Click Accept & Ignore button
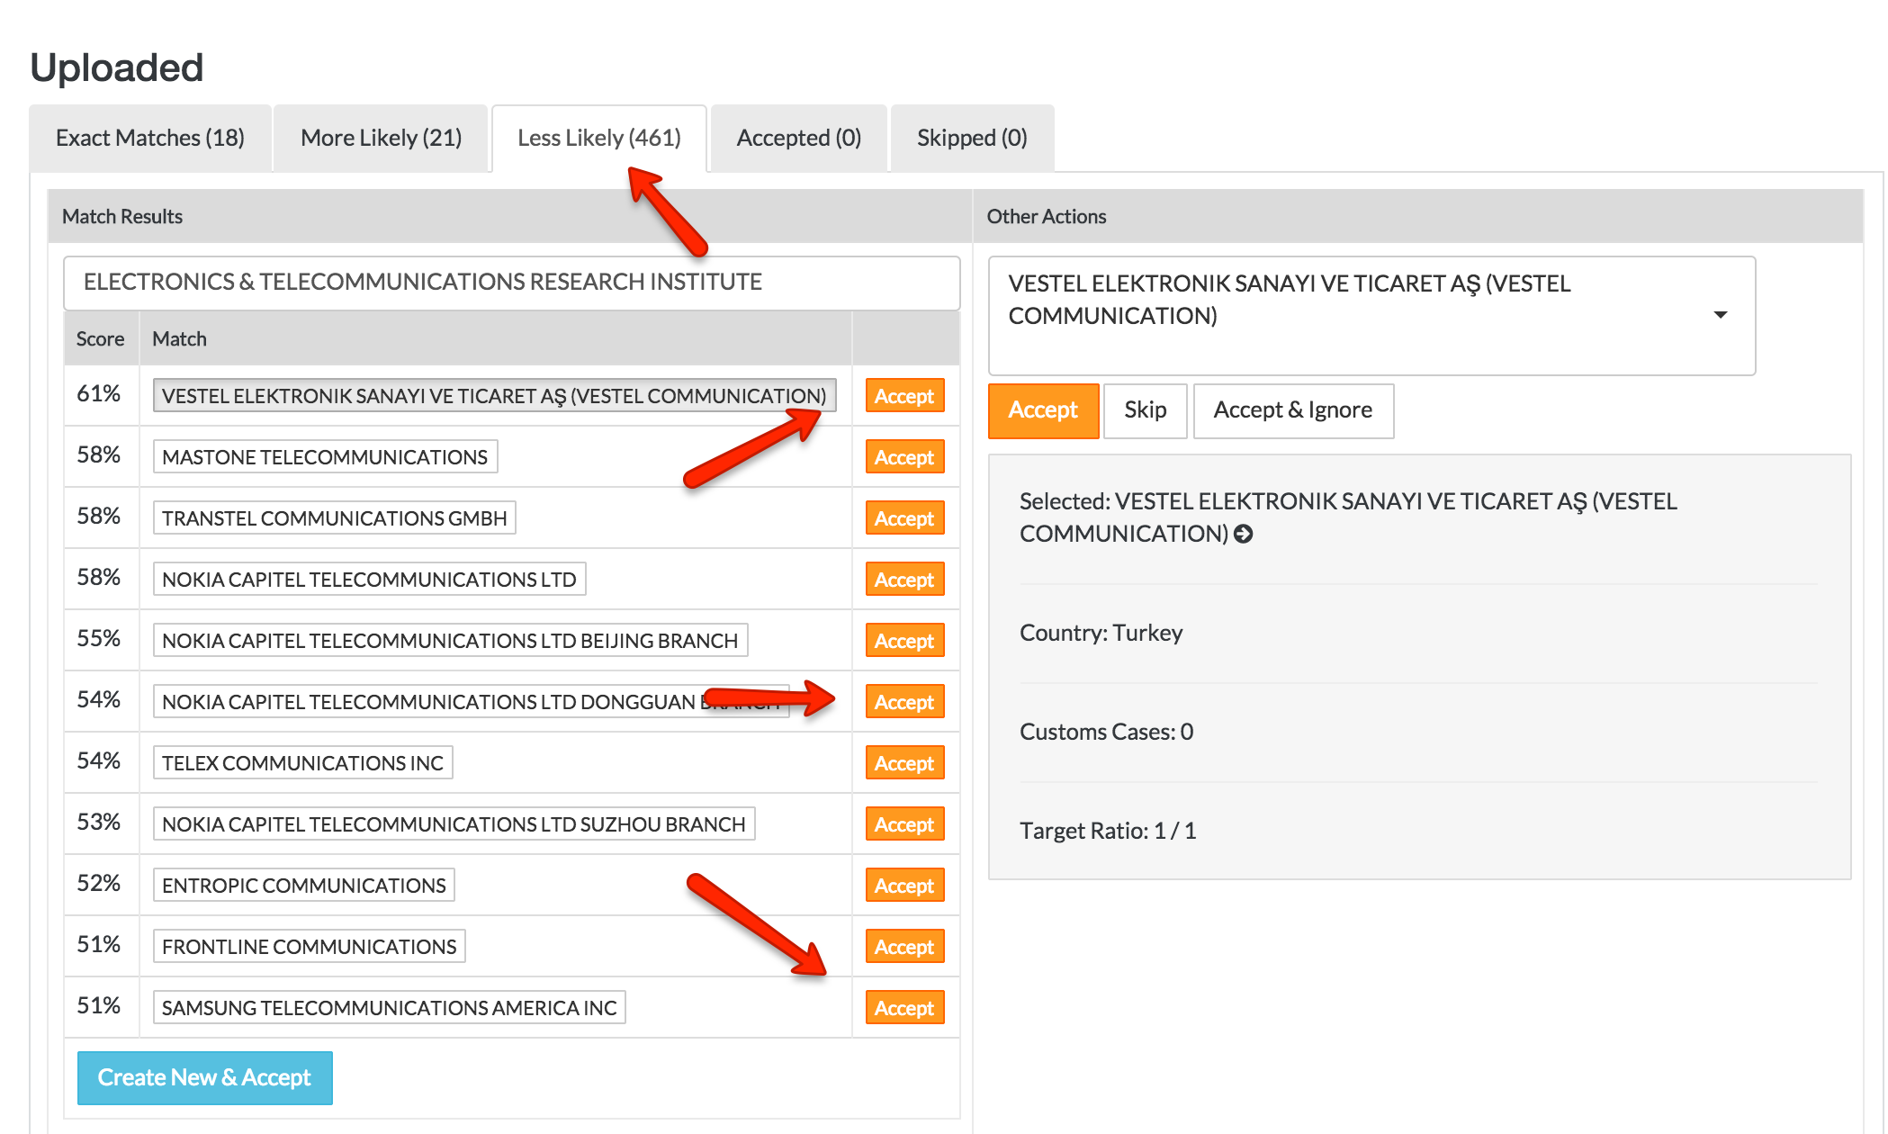This screenshot has height=1134, width=1888. coord(1292,410)
